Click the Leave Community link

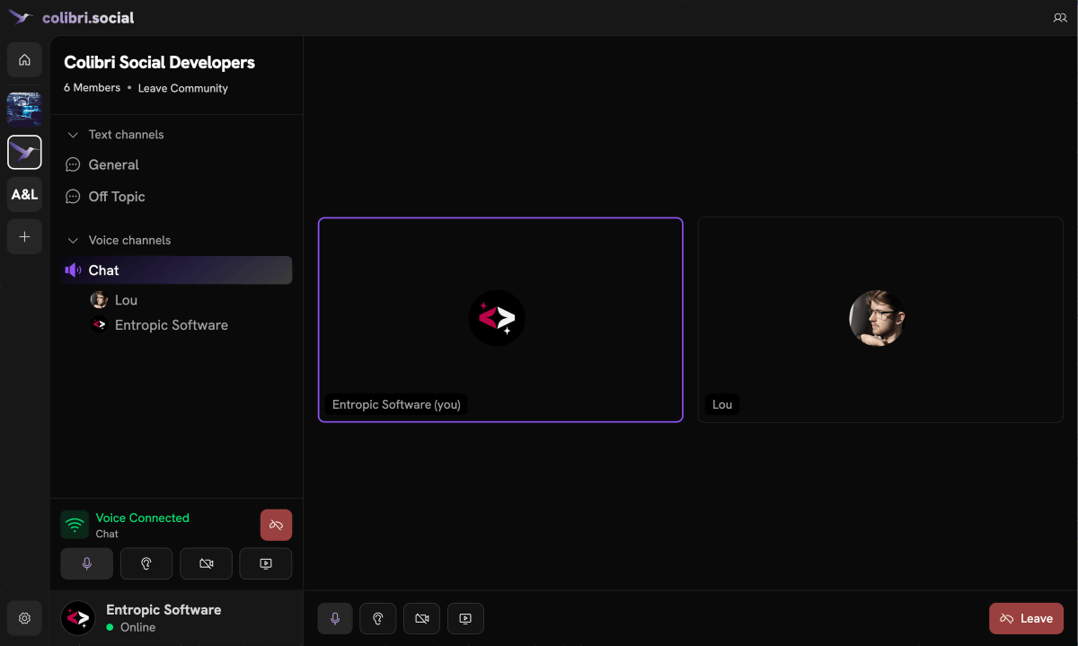click(x=182, y=88)
